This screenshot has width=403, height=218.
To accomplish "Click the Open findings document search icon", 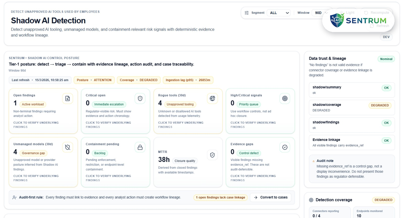I will point(68,99).
